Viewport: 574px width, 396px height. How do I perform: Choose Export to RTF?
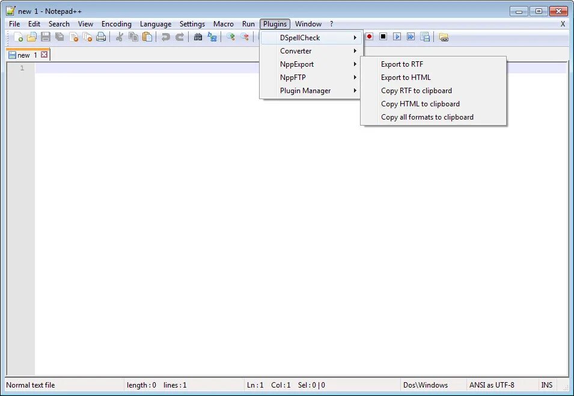click(433, 64)
